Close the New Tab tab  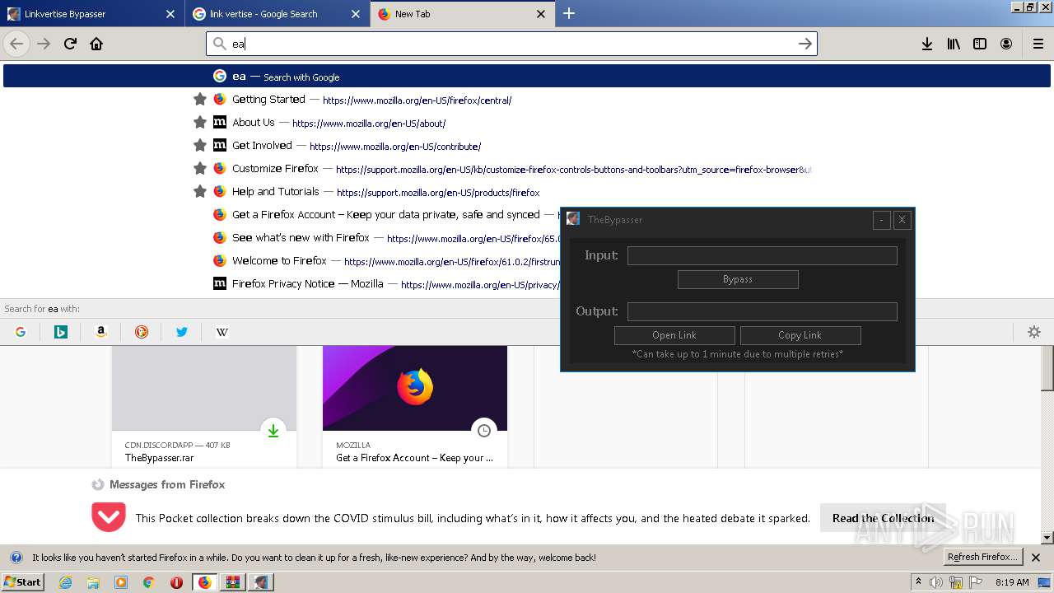click(541, 14)
